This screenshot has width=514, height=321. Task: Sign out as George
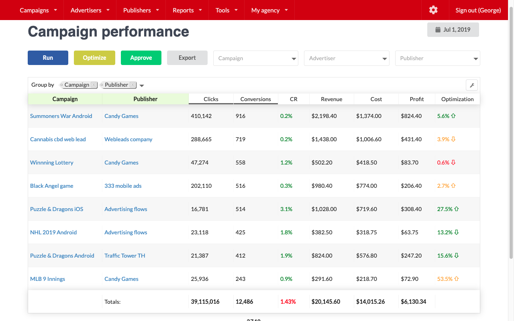[x=478, y=10]
